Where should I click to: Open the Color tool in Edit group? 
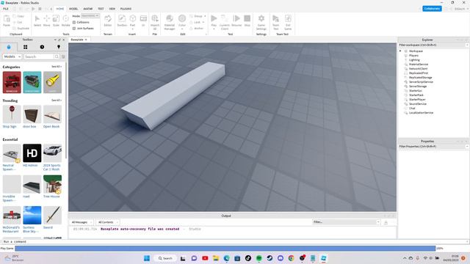click(182, 21)
